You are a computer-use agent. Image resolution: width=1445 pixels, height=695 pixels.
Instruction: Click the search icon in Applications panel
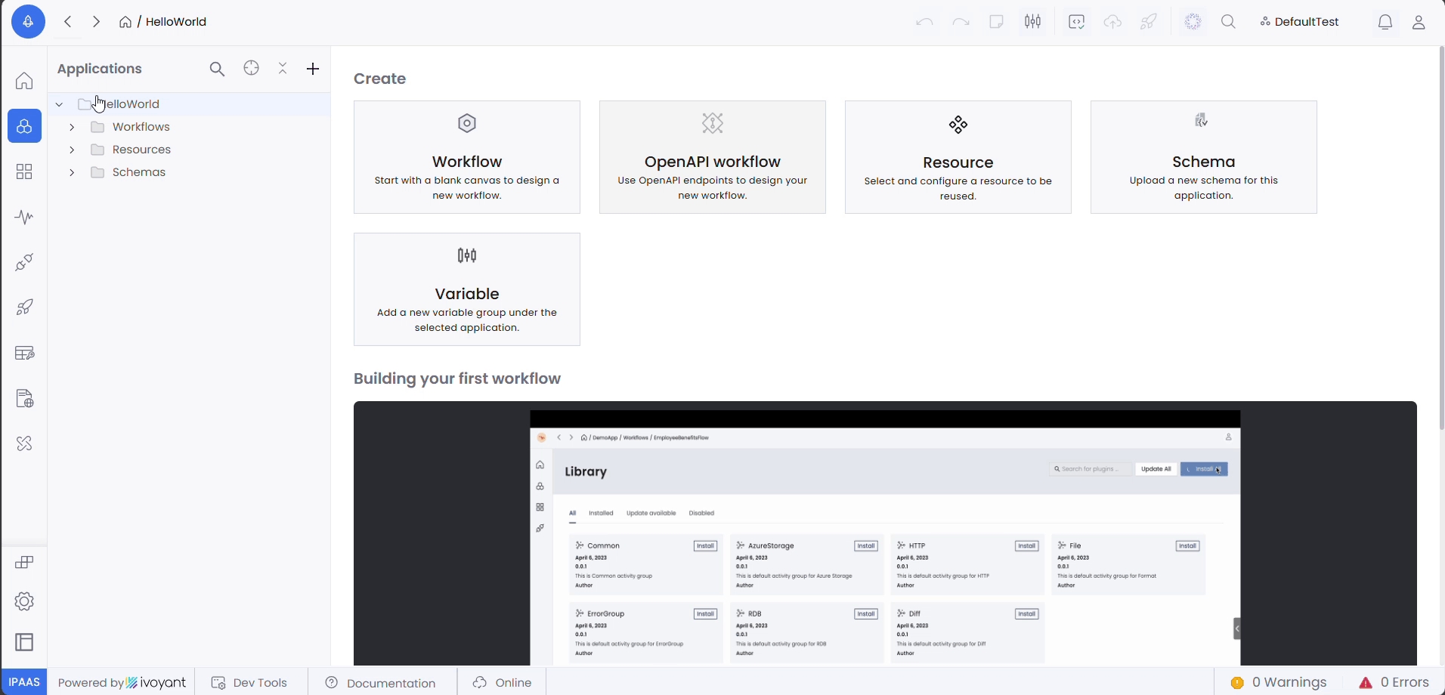point(217,69)
